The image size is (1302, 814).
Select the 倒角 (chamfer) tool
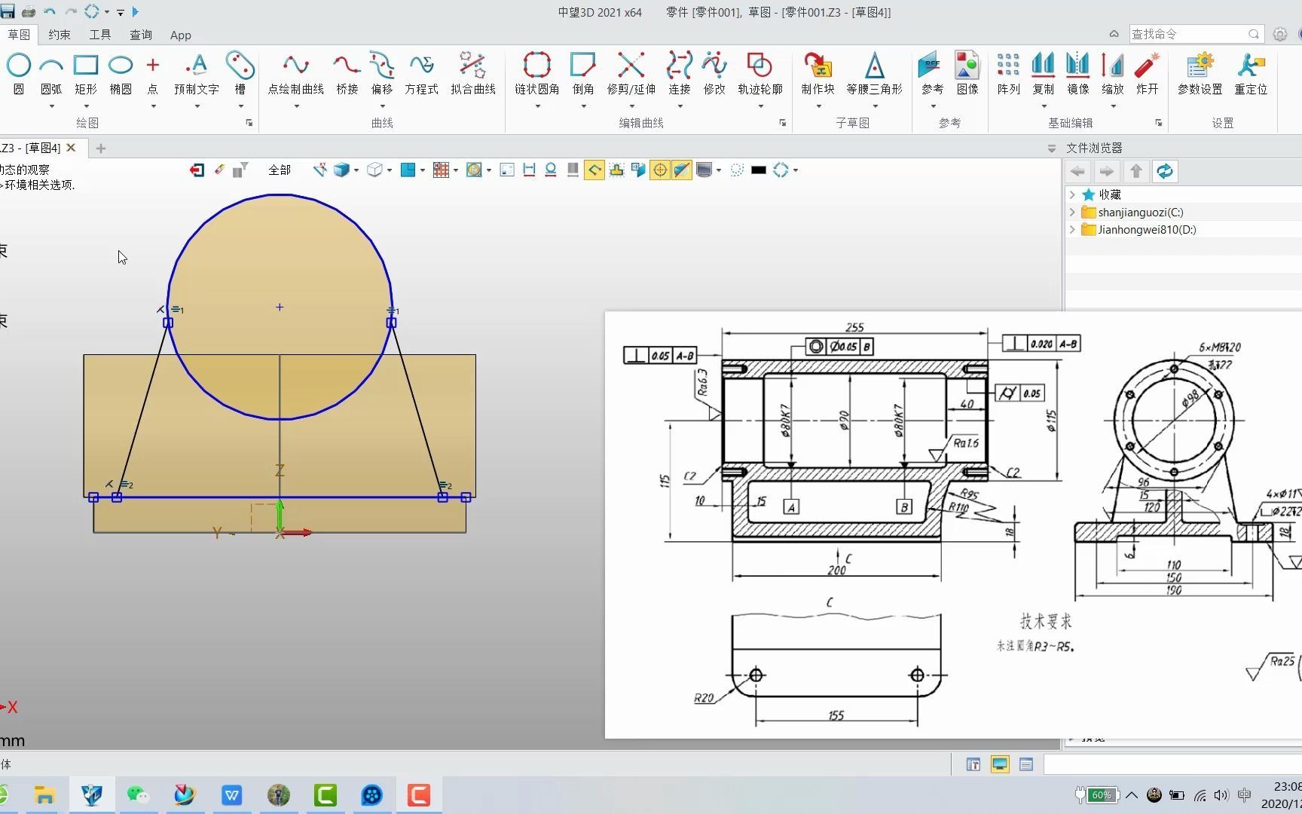click(583, 73)
